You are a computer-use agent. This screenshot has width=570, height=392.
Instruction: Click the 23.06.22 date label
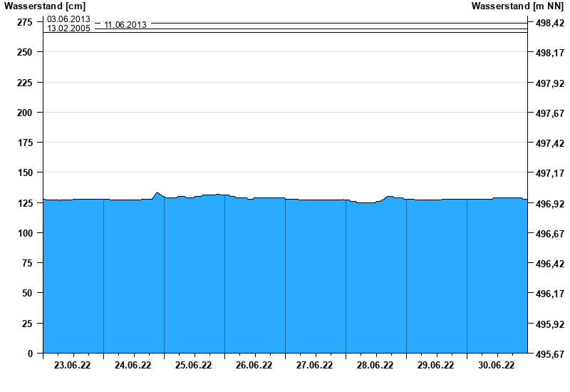pos(73,366)
